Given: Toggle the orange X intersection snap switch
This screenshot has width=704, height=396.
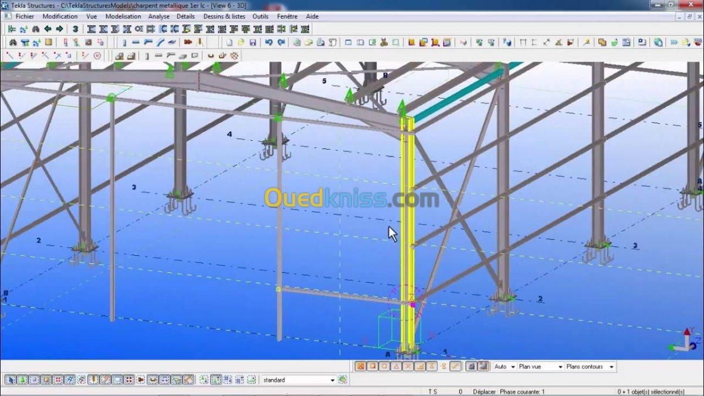Looking at the screenshot, I should [408, 367].
